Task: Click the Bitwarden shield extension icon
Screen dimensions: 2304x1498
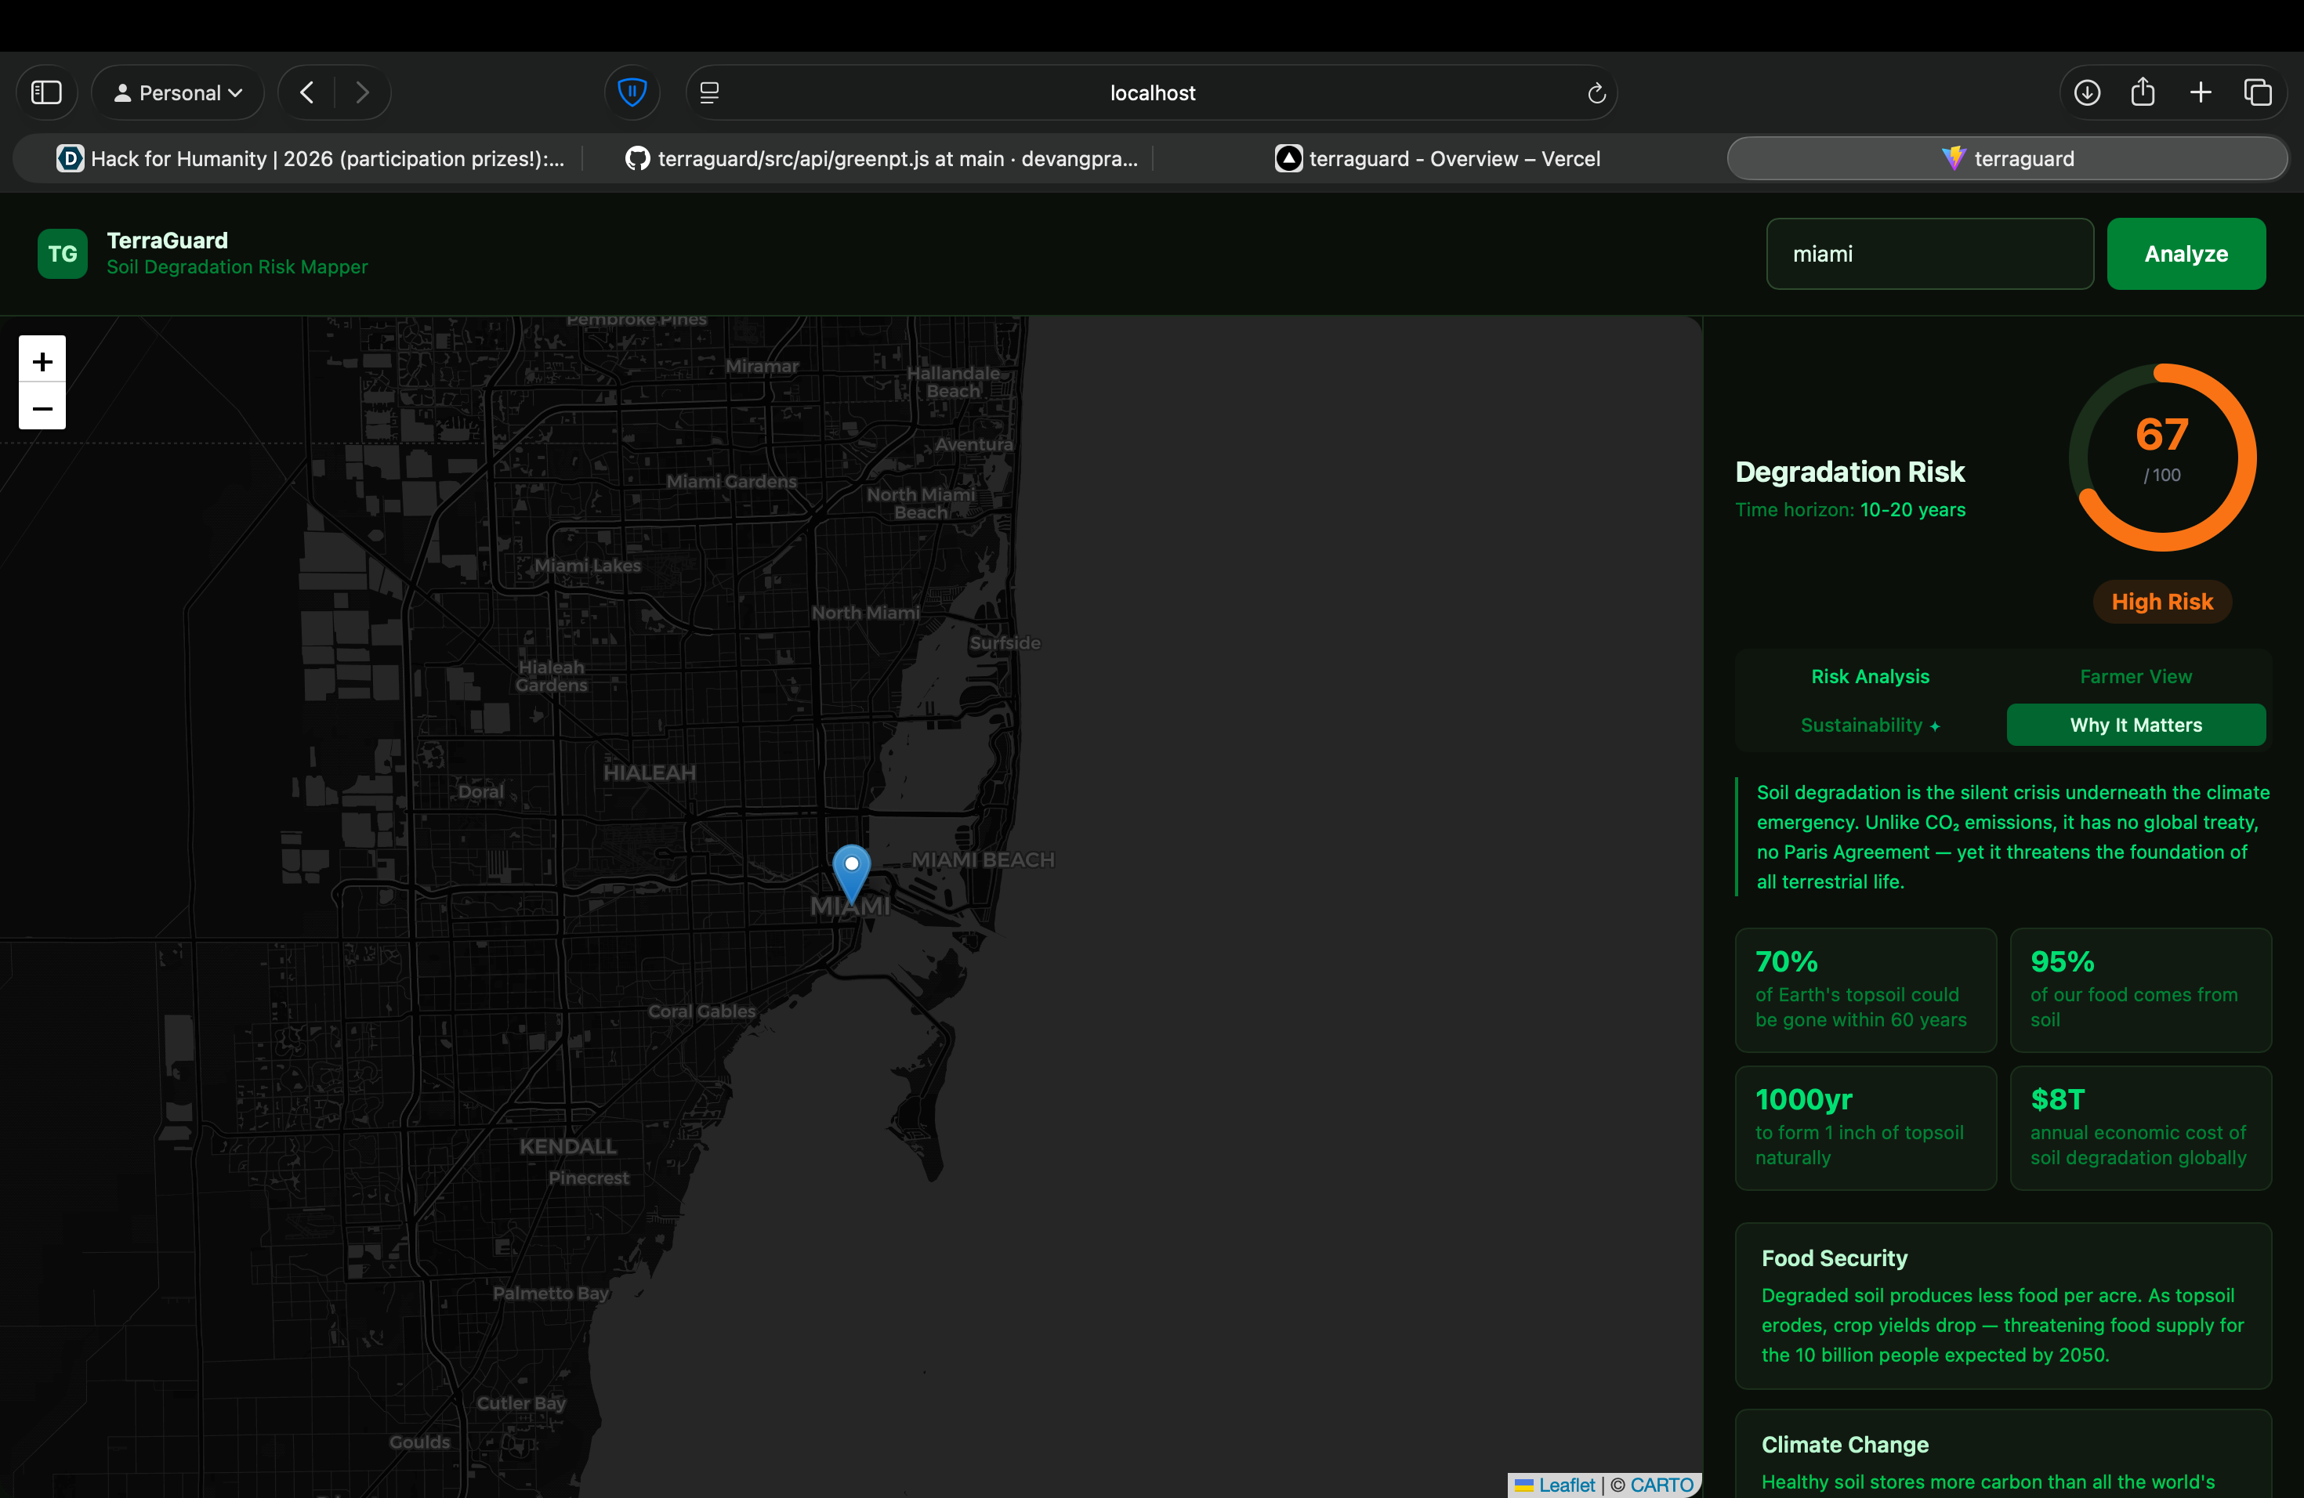Action: coord(632,93)
